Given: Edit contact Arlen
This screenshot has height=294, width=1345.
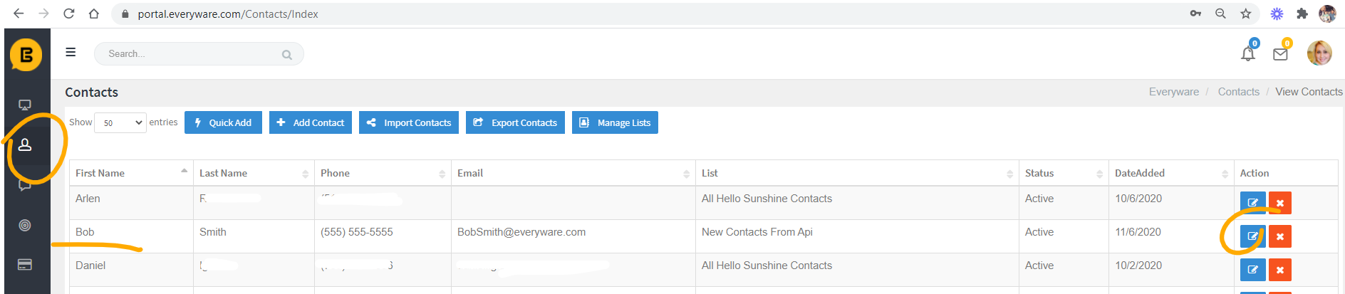Looking at the screenshot, I should pyautogui.click(x=1253, y=203).
